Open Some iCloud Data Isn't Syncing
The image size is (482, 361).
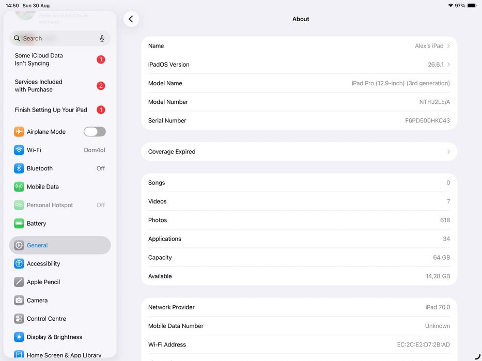coord(60,59)
